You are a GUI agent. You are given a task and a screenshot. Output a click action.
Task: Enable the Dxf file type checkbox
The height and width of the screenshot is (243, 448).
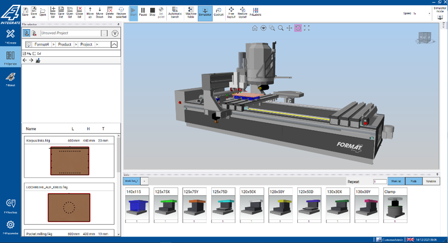pos(34,53)
